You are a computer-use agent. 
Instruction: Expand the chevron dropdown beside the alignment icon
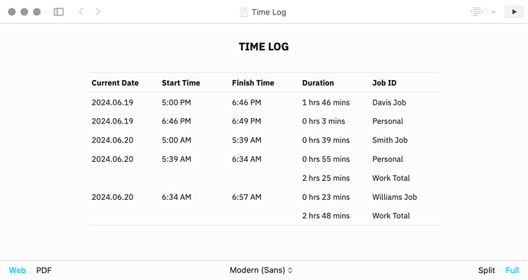tap(494, 12)
